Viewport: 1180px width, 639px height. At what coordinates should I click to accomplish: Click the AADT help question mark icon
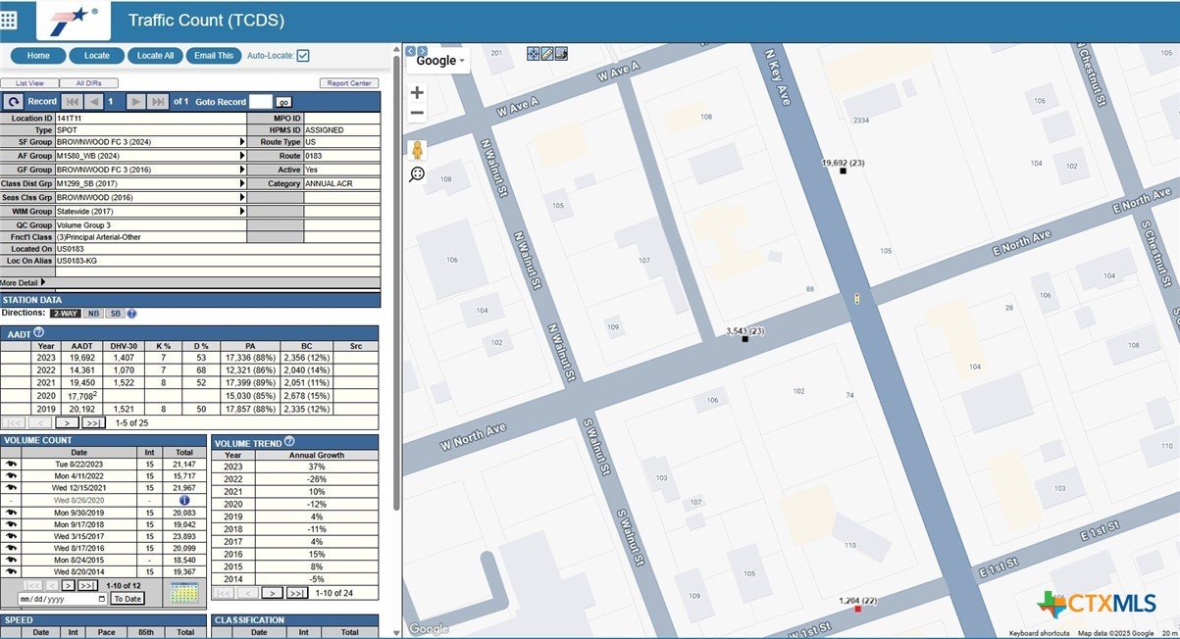39,333
